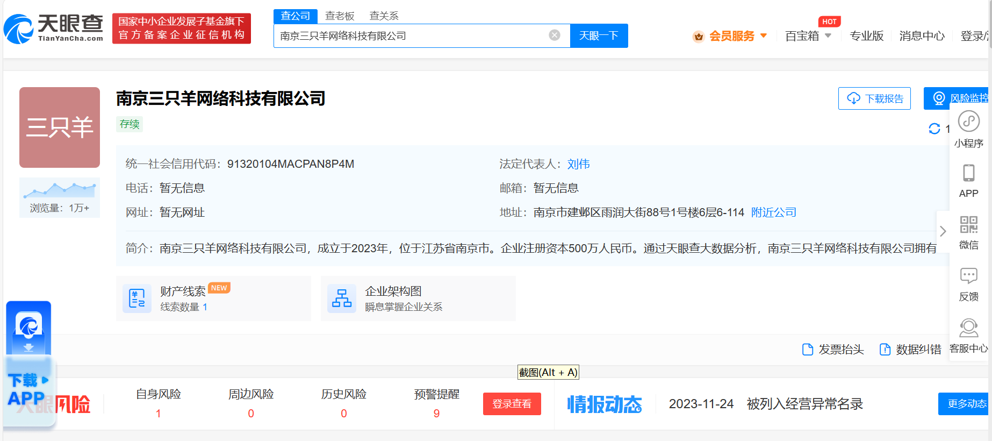Switch to the 查老板 tab

click(x=340, y=16)
